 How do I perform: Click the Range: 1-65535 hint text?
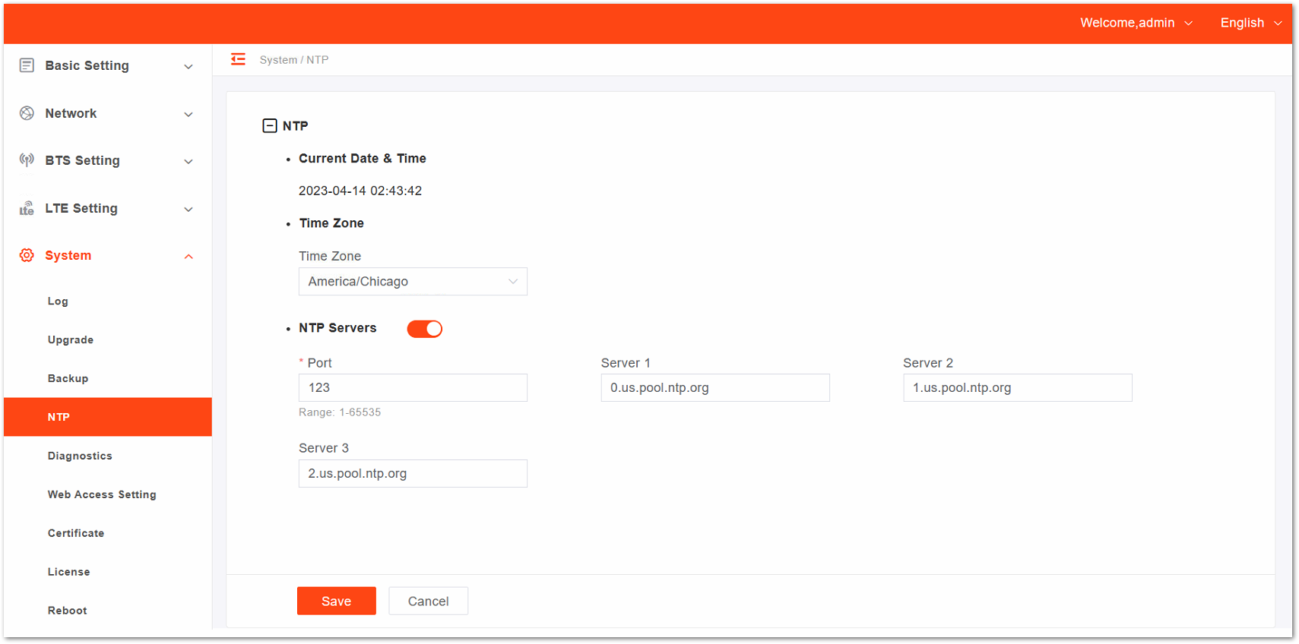tap(340, 412)
